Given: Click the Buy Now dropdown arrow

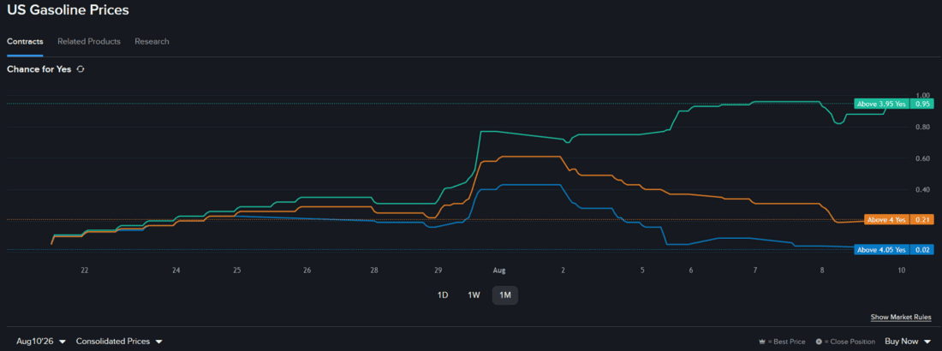Looking at the screenshot, I should tap(927, 342).
